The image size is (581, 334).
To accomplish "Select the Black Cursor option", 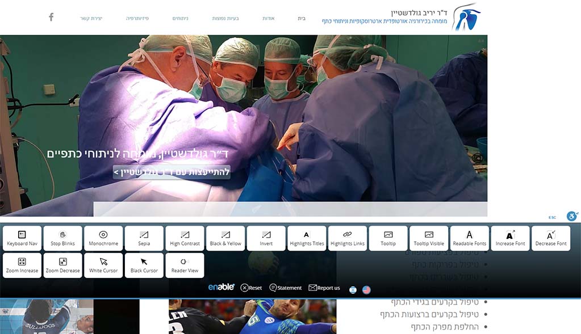I will pyautogui.click(x=144, y=265).
